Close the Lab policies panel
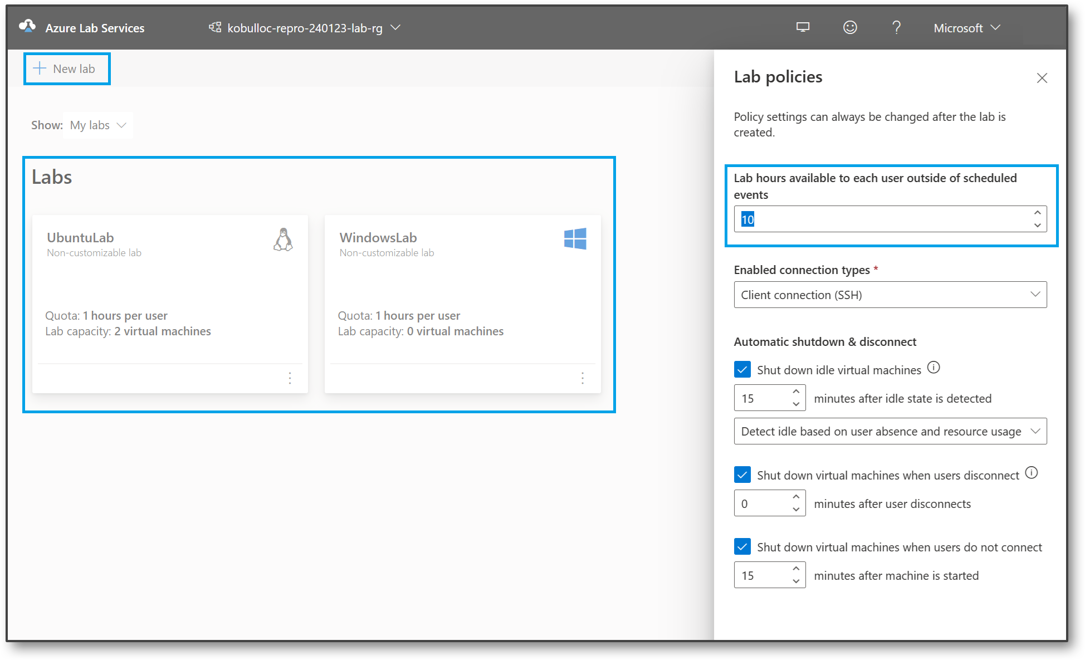Image resolution: width=1085 pixels, height=660 pixels. [1042, 77]
